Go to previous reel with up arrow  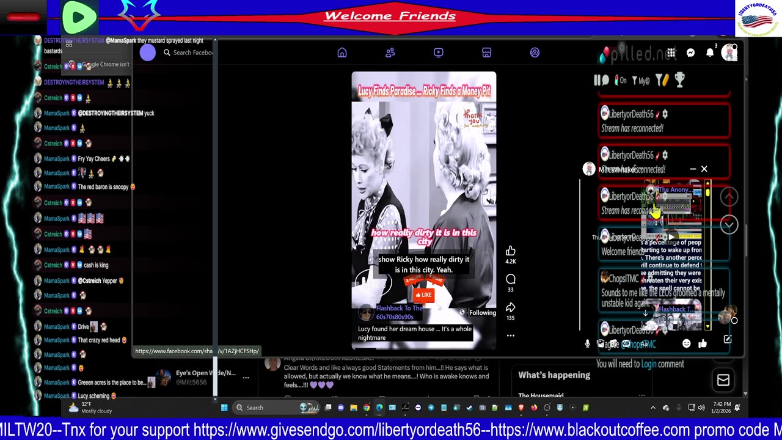point(728,197)
